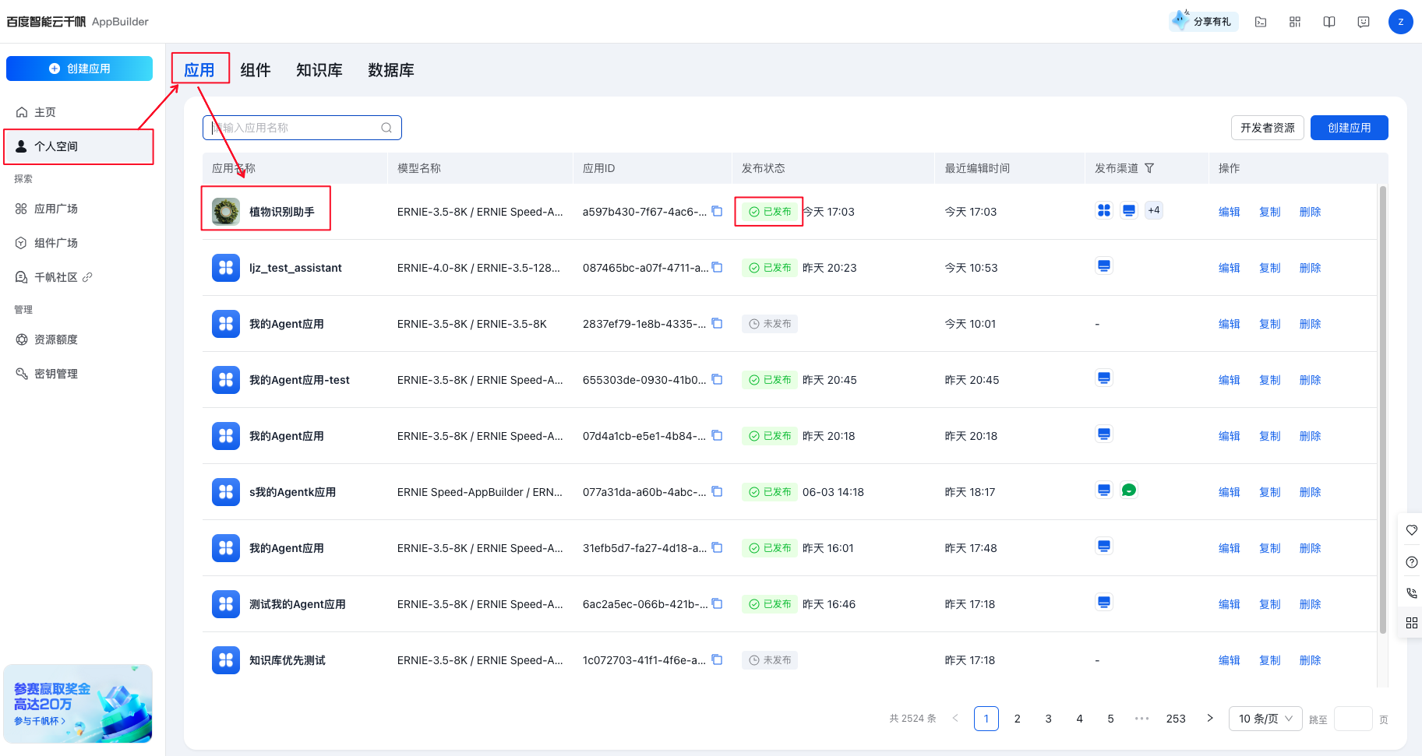Click the phone contact icon on right edge
Viewport: 1422px width, 756px height.
[1411, 592]
